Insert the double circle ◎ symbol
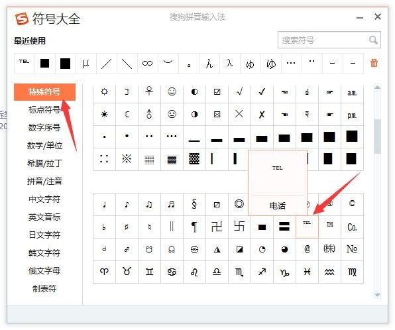The image size is (395, 330). point(239,204)
